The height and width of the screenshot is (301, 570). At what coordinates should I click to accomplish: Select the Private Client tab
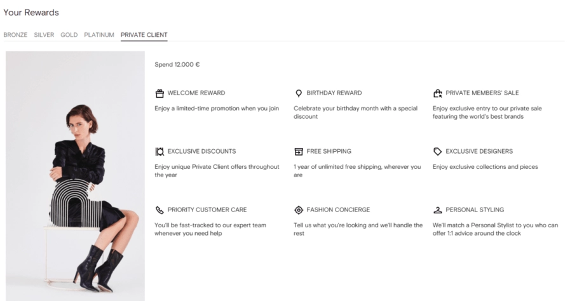coord(144,35)
